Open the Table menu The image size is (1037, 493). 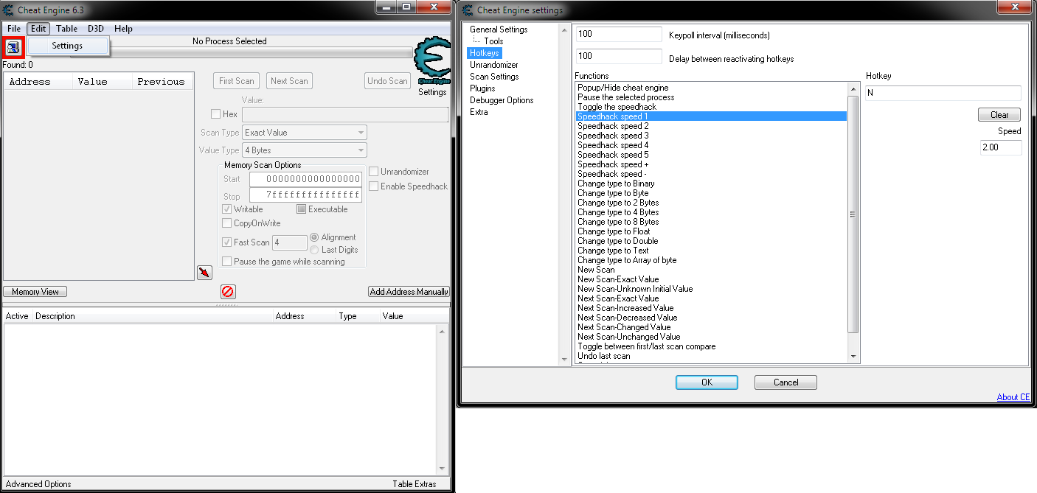click(66, 28)
